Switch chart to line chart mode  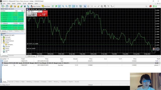[x=59, y=6]
